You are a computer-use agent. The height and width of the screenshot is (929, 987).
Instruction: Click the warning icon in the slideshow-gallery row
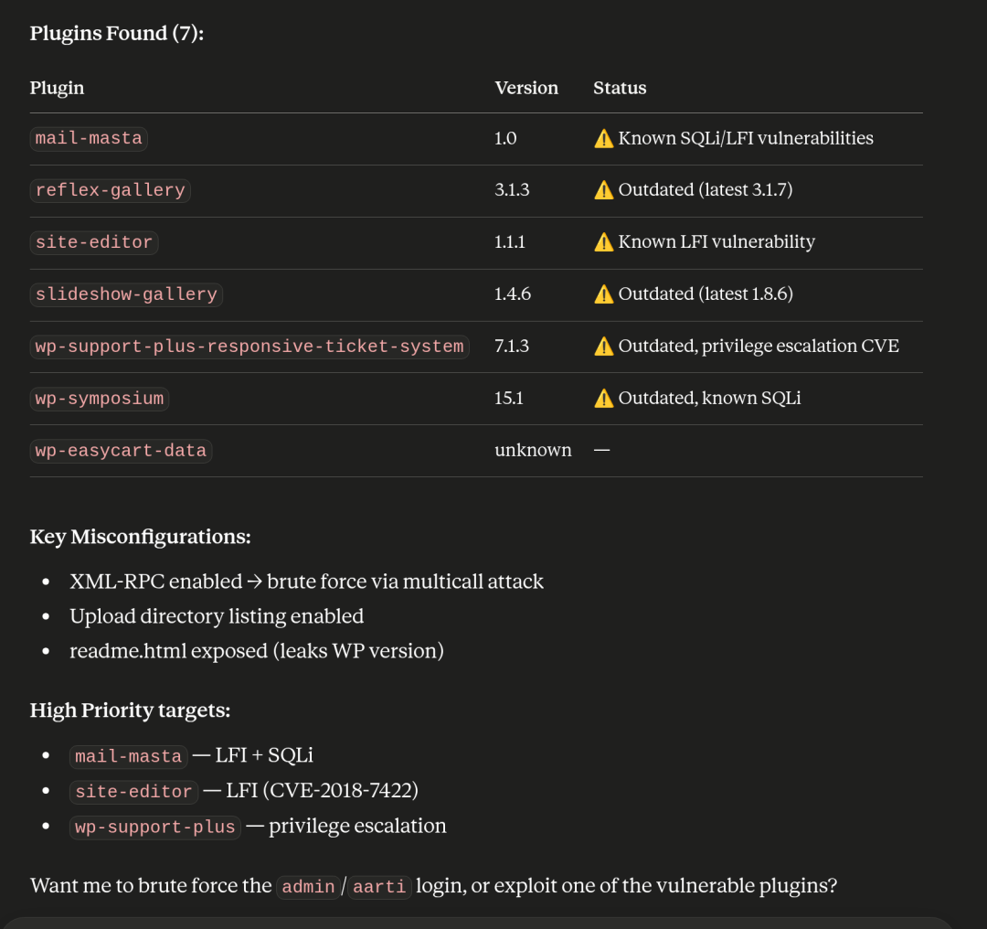pyautogui.click(x=604, y=294)
